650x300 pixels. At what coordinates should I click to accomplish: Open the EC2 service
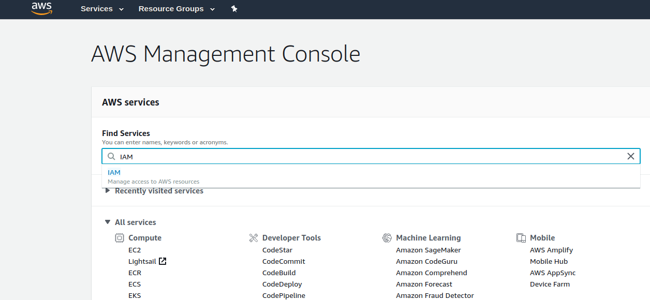[x=135, y=250]
